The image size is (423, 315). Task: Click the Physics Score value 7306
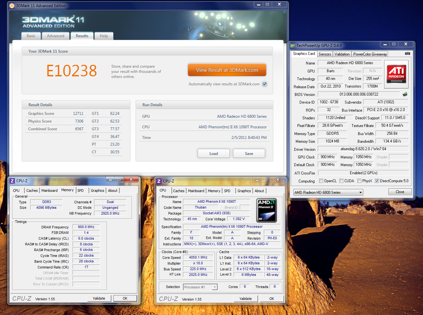79,121
